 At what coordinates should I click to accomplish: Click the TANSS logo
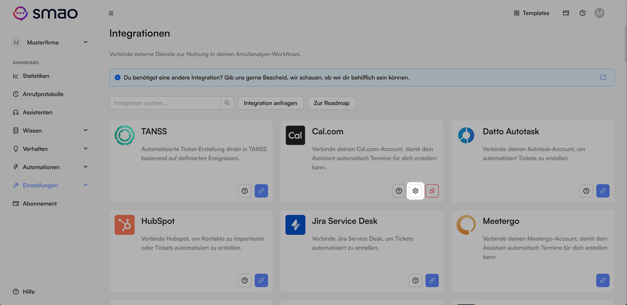coord(125,135)
